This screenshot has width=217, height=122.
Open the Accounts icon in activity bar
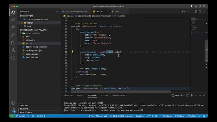coord(13,103)
